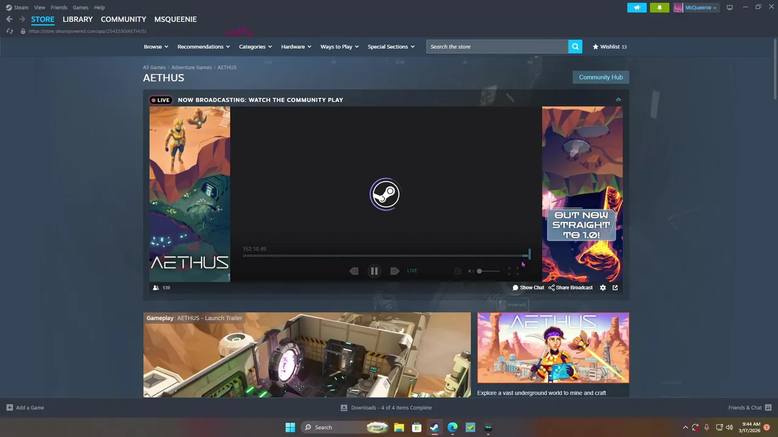Jump to LIVE in the broadcast player
This screenshot has width=778, height=437.
[412, 271]
